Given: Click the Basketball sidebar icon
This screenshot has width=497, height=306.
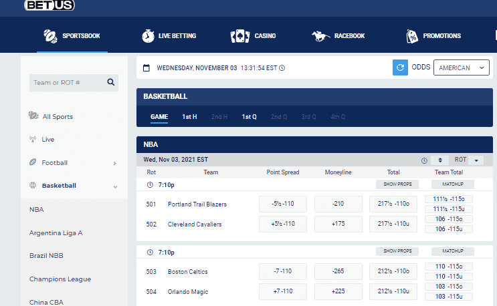Looking at the screenshot, I should [33, 185].
